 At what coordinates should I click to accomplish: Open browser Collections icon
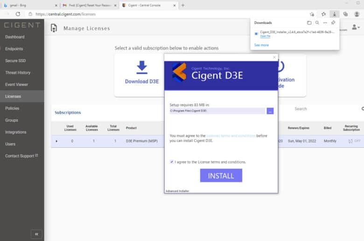coord(345,14)
